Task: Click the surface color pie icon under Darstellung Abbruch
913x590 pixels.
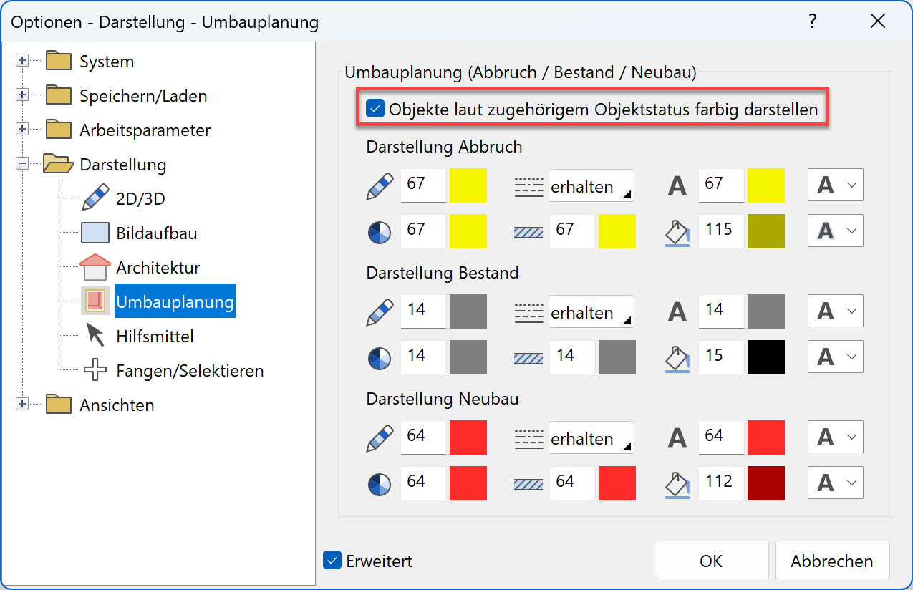Action: pyautogui.click(x=379, y=233)
